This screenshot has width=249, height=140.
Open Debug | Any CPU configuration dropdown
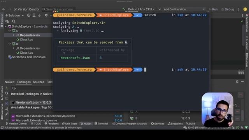tap(141, 9)
